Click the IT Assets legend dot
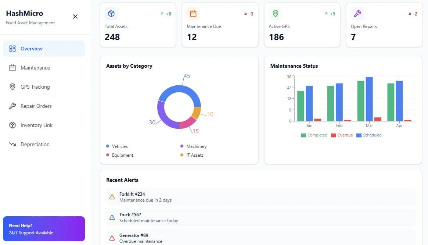The image size is (428, 245). pyautogui.click(x=182, y=155)
